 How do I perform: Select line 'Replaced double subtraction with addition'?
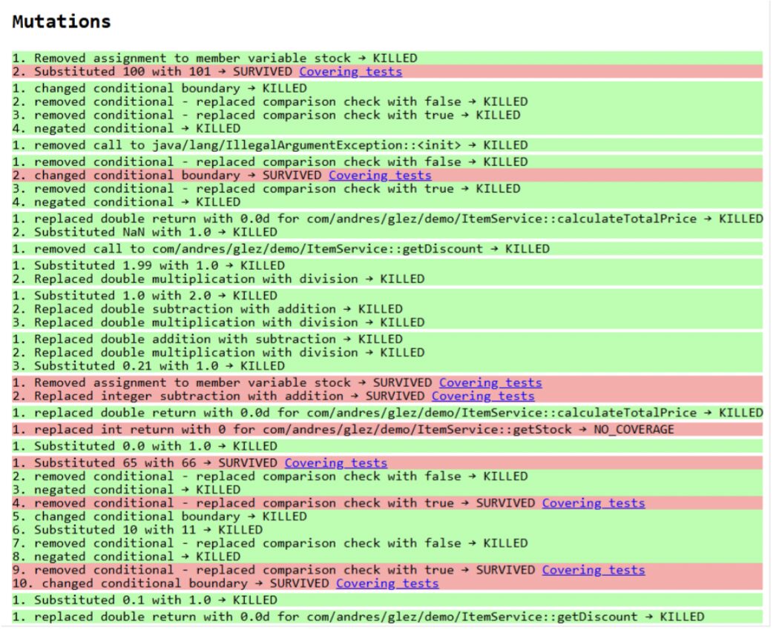tap(387, 309)
